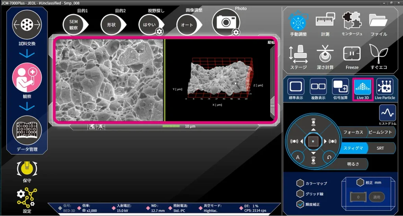Click the 校正 mm value input field

358,197
